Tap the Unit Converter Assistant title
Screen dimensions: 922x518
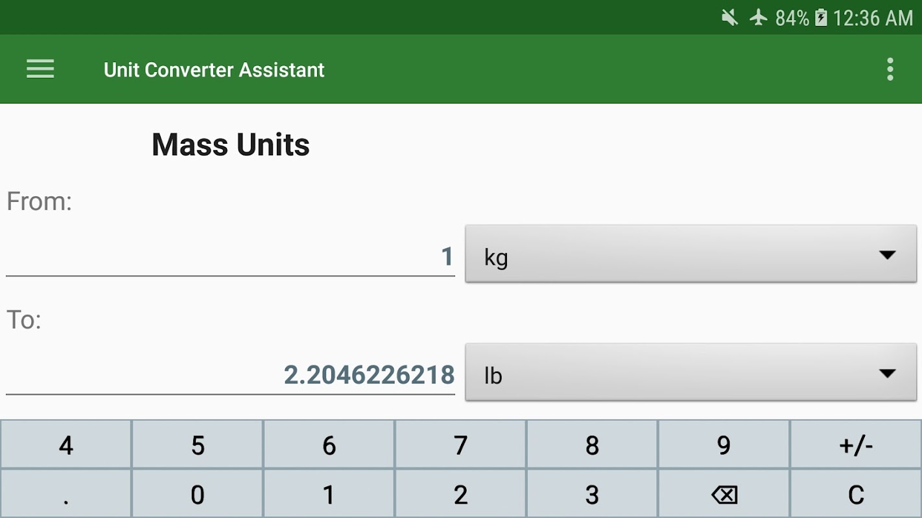click(x=214, y=70)
